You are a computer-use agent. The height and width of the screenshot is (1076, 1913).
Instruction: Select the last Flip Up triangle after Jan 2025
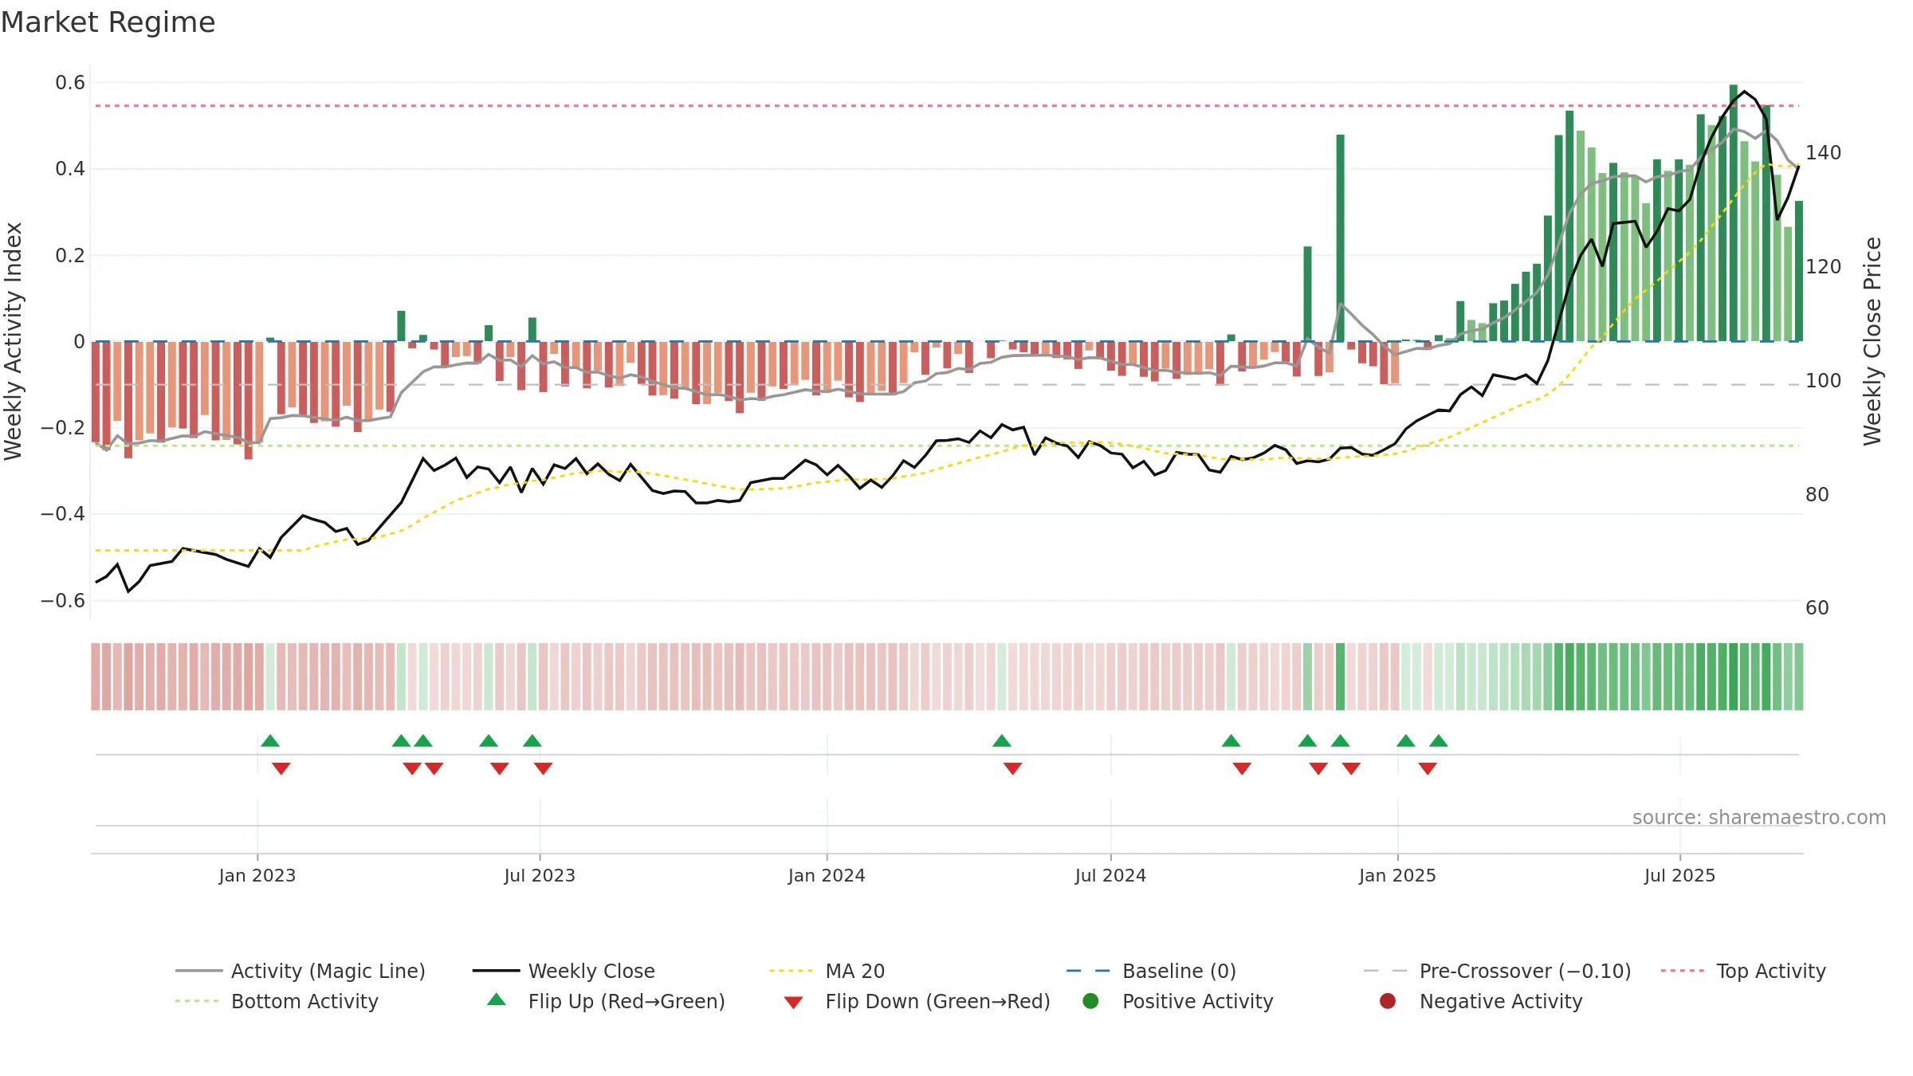tap(1439, 741)
